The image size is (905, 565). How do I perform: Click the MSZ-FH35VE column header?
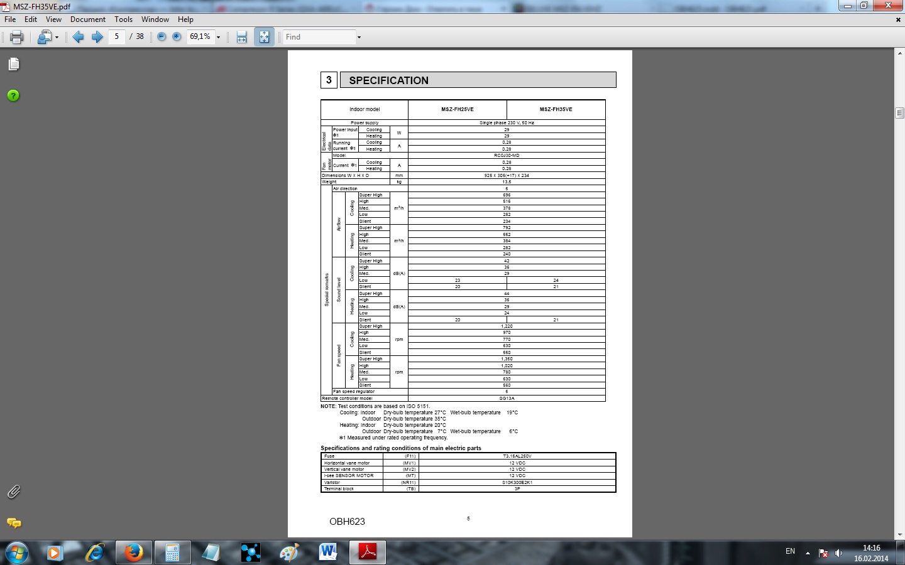556,109
